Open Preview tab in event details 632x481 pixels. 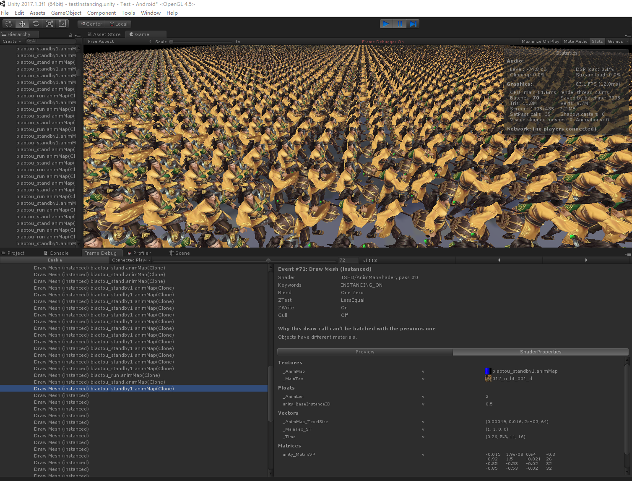[x=365, y=352]
